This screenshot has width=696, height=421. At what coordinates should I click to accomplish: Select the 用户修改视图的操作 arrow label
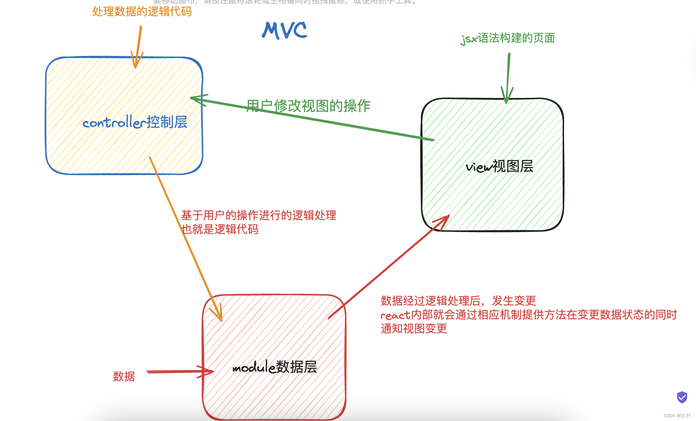point(308,104)
